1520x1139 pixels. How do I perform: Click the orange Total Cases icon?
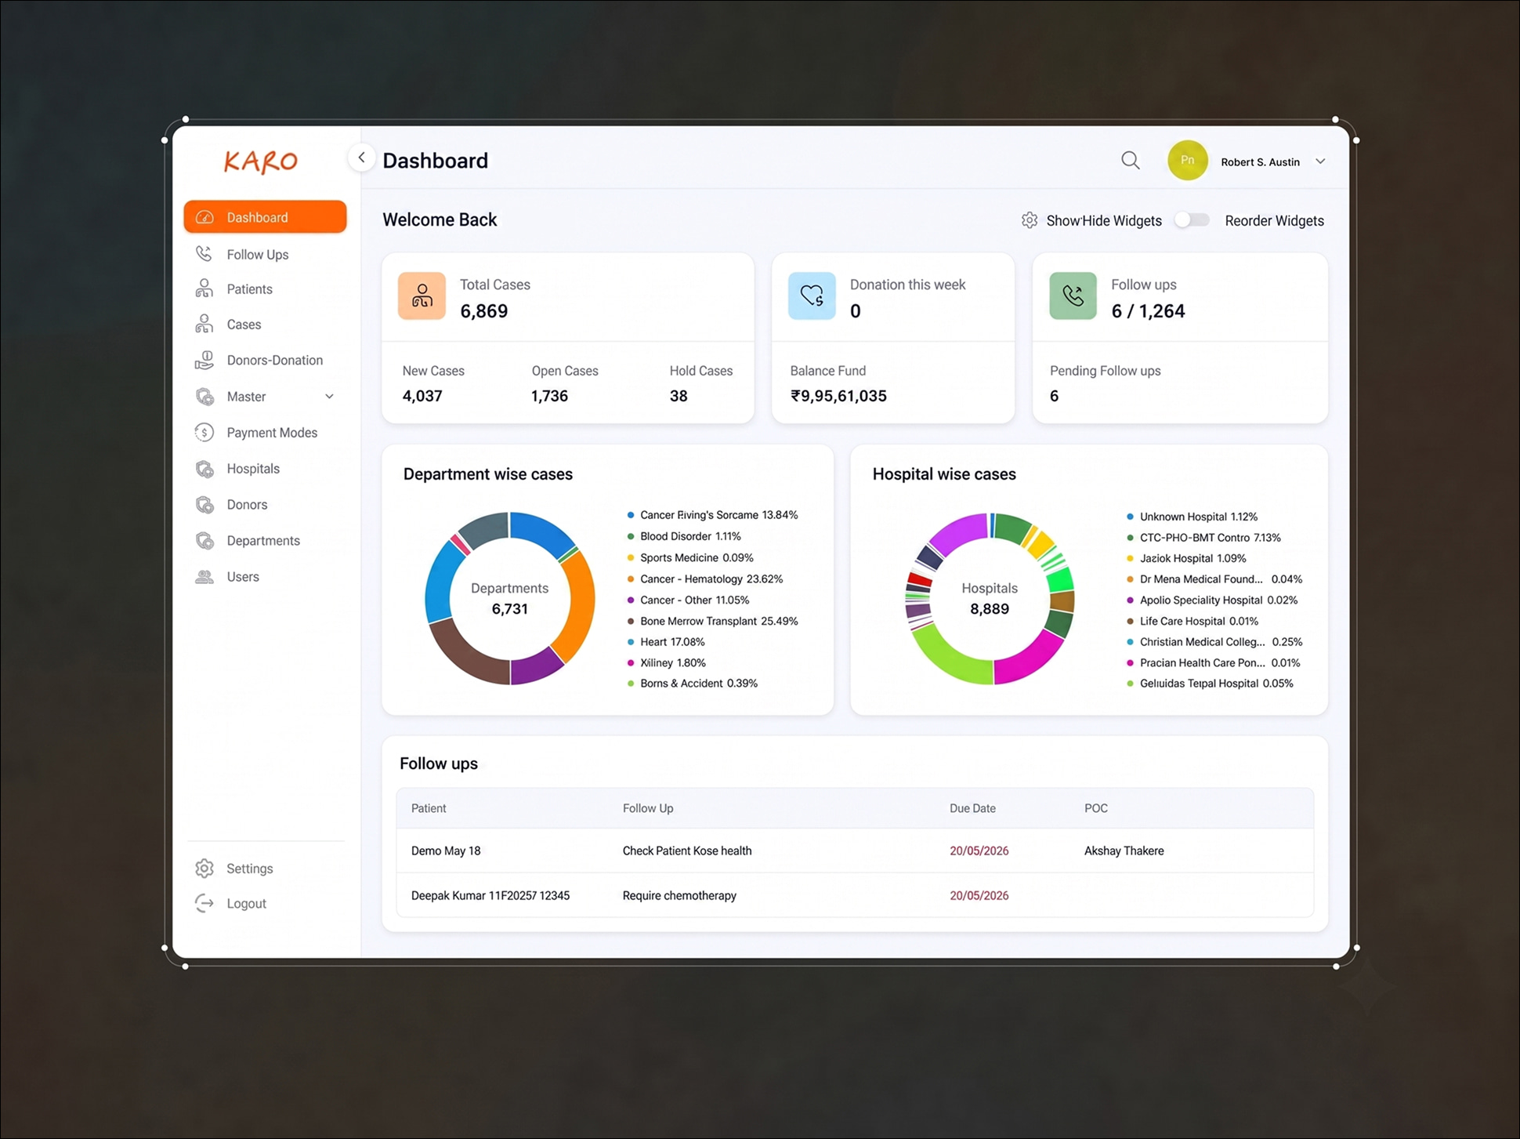coord(422,296)
